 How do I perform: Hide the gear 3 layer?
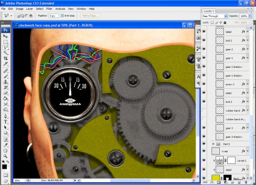coord(204,128)
